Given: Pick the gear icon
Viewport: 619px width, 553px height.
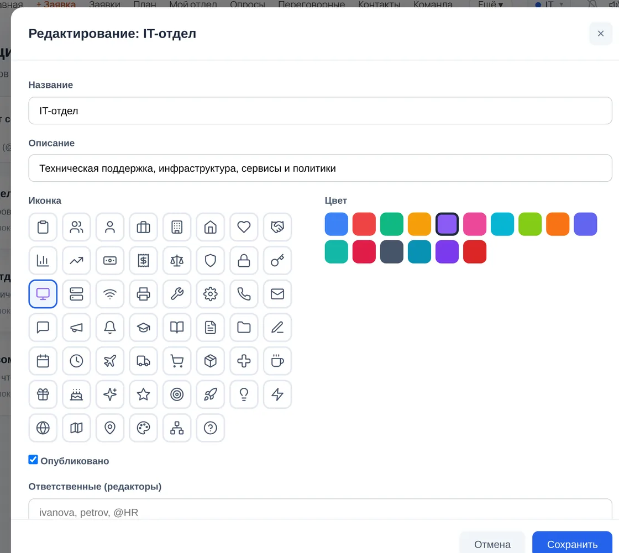Looking at the screenshot, I should [x=211, y=294].
